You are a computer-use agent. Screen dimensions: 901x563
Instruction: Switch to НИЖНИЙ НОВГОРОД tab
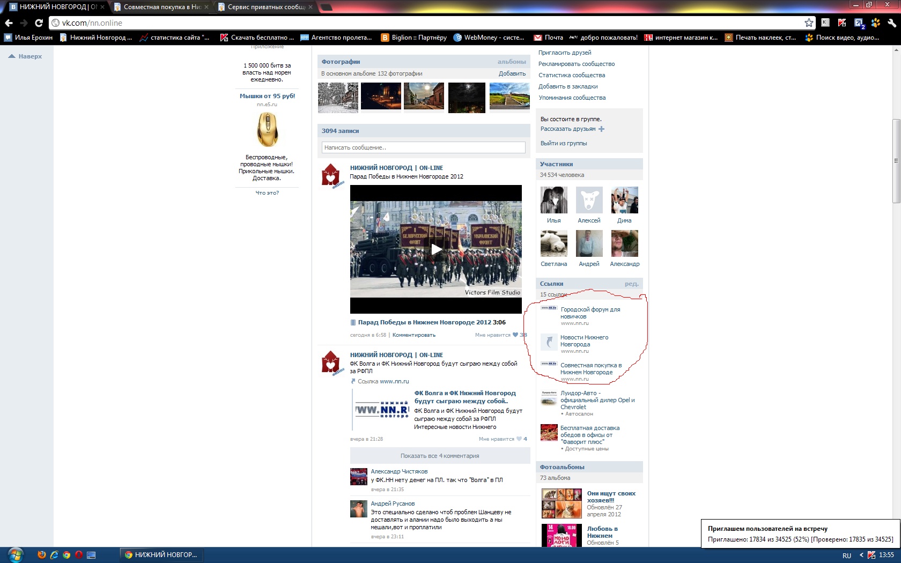click(x=57, y=7)
